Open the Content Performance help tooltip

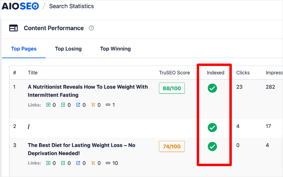click(92, 28)
